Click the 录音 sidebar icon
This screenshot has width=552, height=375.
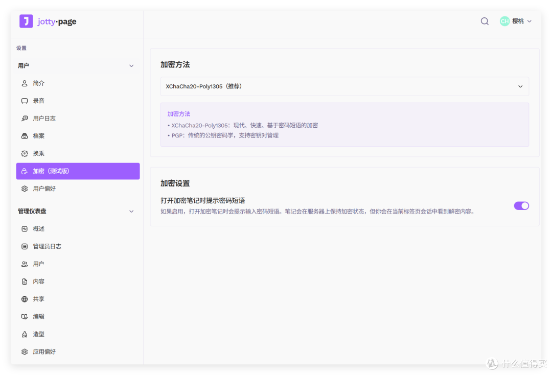[x=25, y=101]
